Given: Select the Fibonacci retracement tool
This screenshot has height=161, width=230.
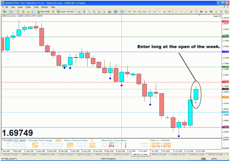Looking at the screenshot, I should 196,11.
